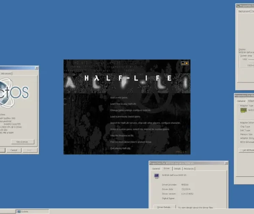Viewport: 254px width, 214px height.
Task: Click the NVIDIA adapter card icon
Action: [x=243, y=110]
